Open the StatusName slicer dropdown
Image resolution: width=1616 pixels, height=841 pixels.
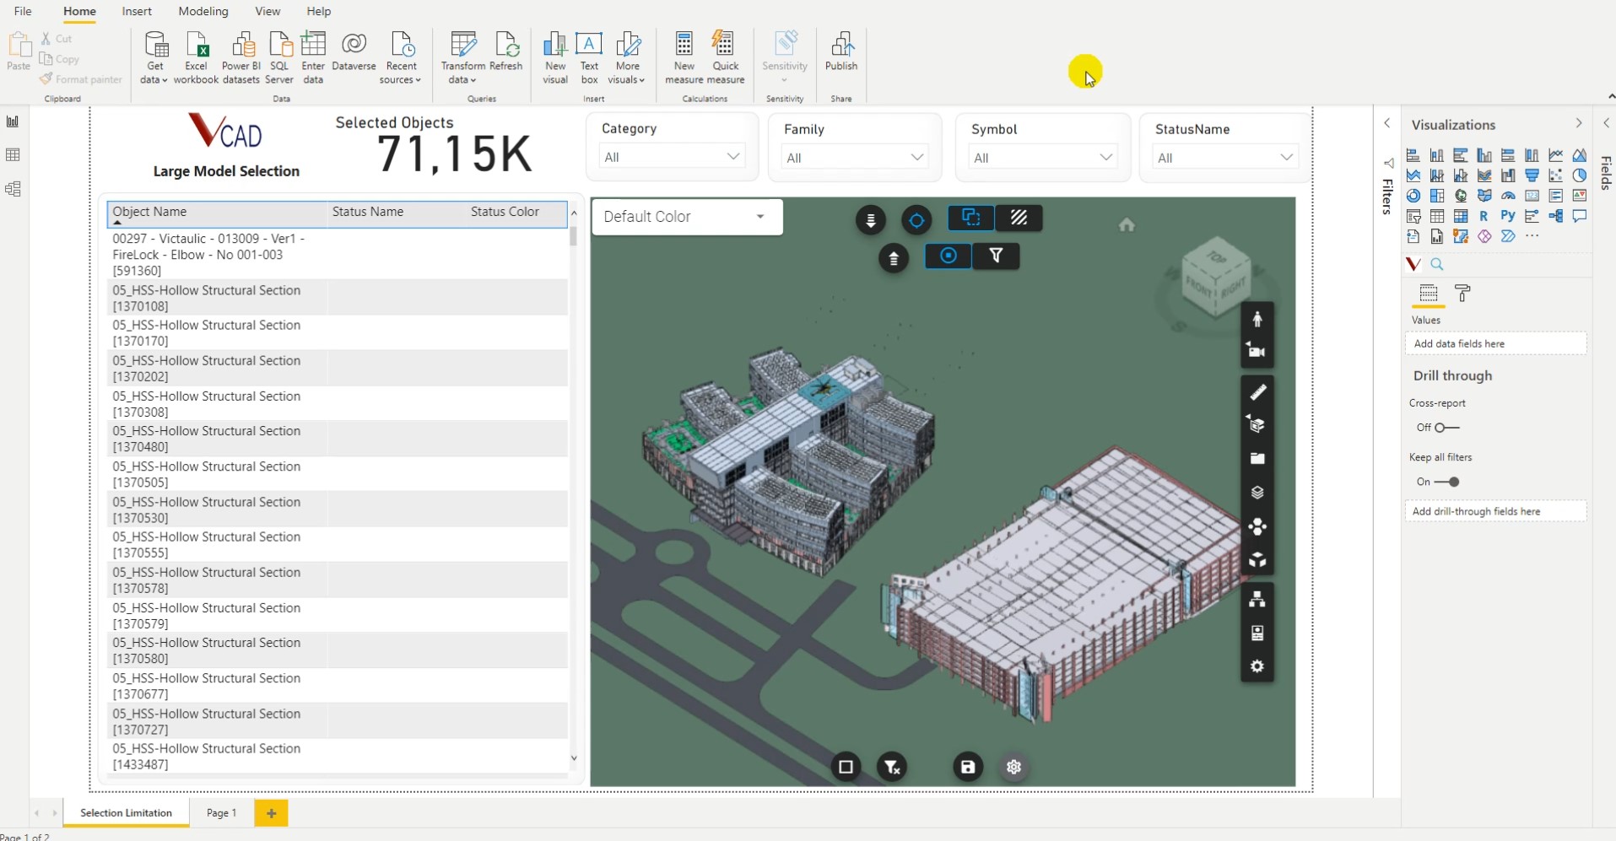point(1225,158)
